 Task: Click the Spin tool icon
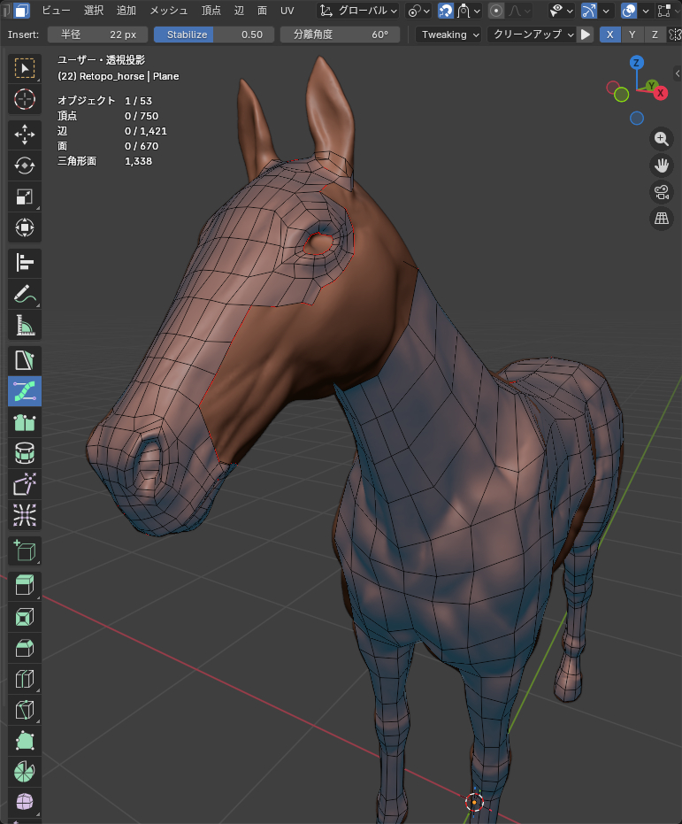click(x=25, y=771)
